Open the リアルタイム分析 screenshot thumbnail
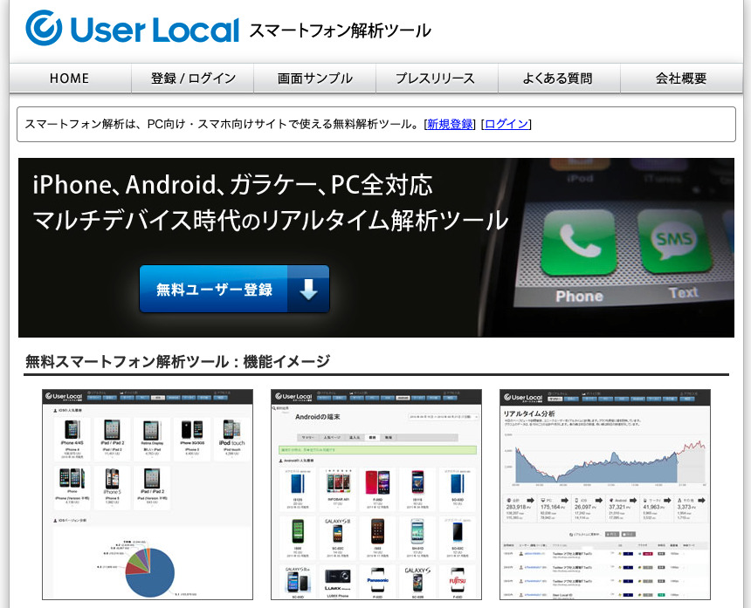This screenshot has width=751, height=608. 604,493
